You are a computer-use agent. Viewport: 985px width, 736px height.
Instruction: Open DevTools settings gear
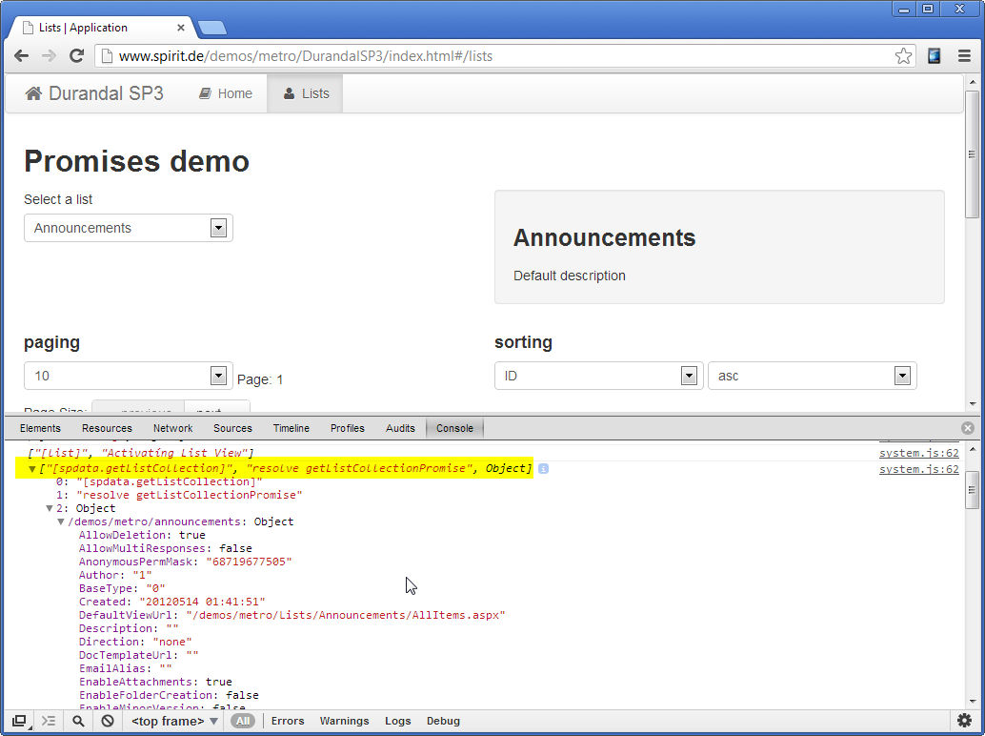tap(964, 721)
